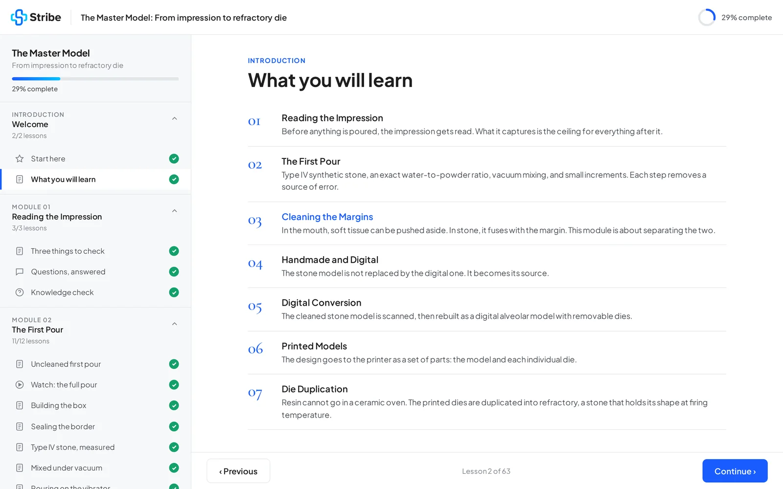This screenshot has height=489, width=783.
Task: Open the Cleaning the Margins module link
Action: tap(327, 217)
